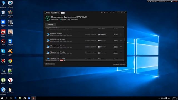Open TeamViewer 10 desktop shortcut
Screen dimensions: 178x100
(10, 43)
